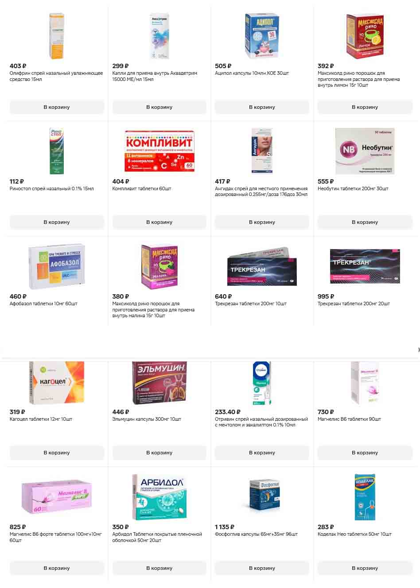Viewport: 420px width, 588px height.
Task: Add Компливит tablets to cart
Action: click(x=159, y=222)
